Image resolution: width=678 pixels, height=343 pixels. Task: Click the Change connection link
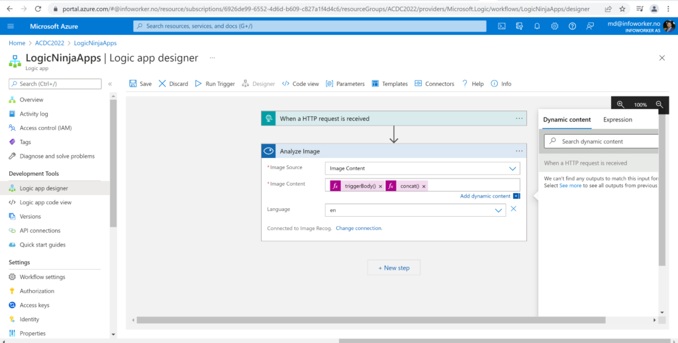[x=359, y=228]
